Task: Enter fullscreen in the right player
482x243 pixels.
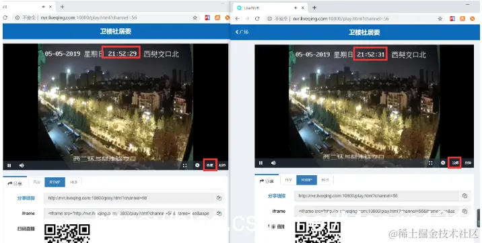Action: pyautogui.click(x=431, y=163)
